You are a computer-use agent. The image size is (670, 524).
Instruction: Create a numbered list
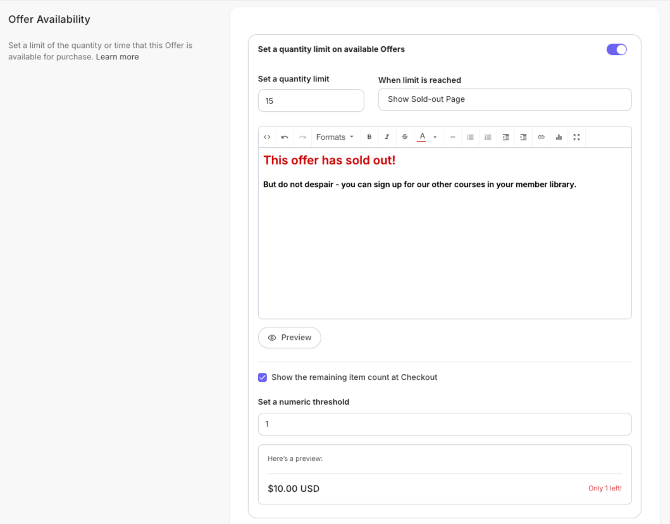[x=488, y=137]
